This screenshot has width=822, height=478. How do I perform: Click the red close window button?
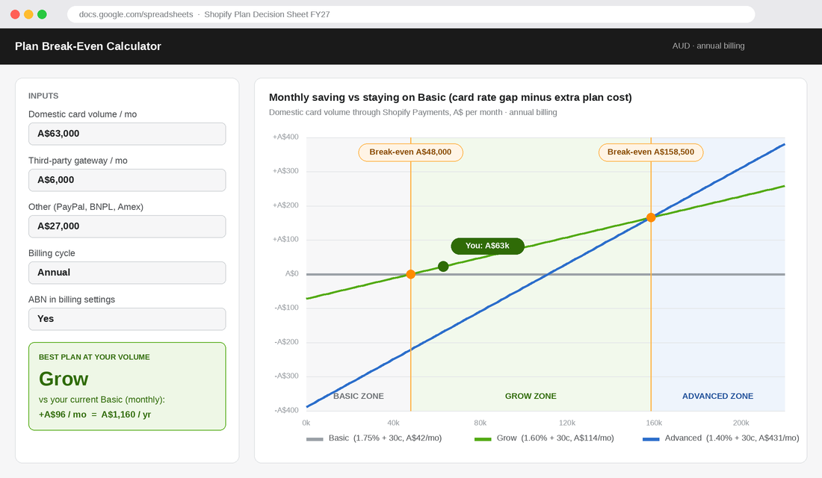(x=15, y=14)
